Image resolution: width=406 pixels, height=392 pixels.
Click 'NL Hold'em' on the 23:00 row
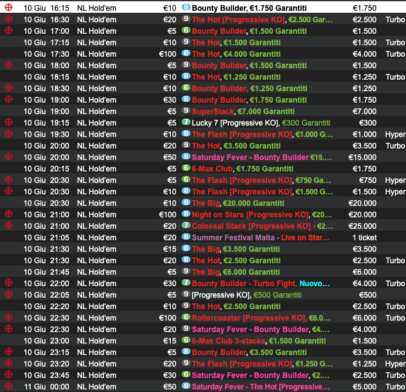(97, 341)
